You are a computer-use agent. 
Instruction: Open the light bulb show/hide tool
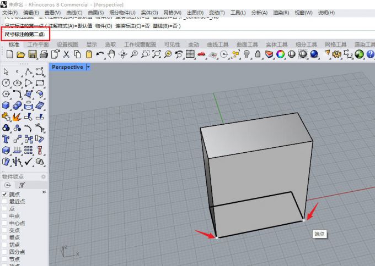click(247, 54)
